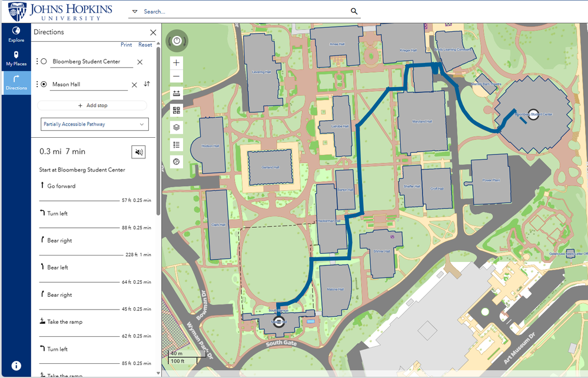
Task: Open the map layers tool
Action: point(177,128)
